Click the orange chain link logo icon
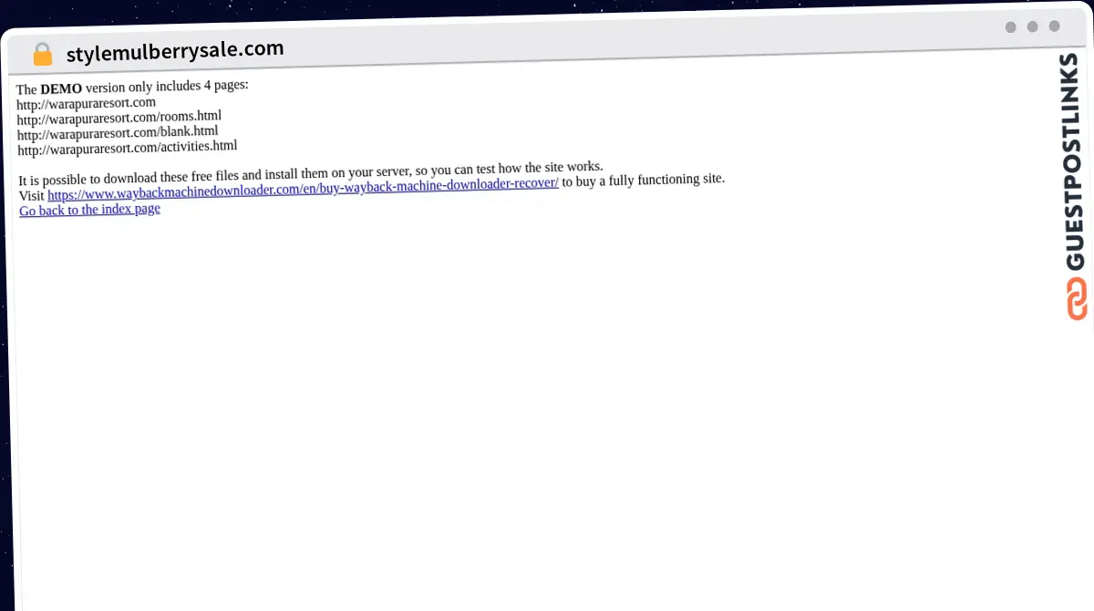This screenshot has height=611, width=1094. tap(1078, 299)
